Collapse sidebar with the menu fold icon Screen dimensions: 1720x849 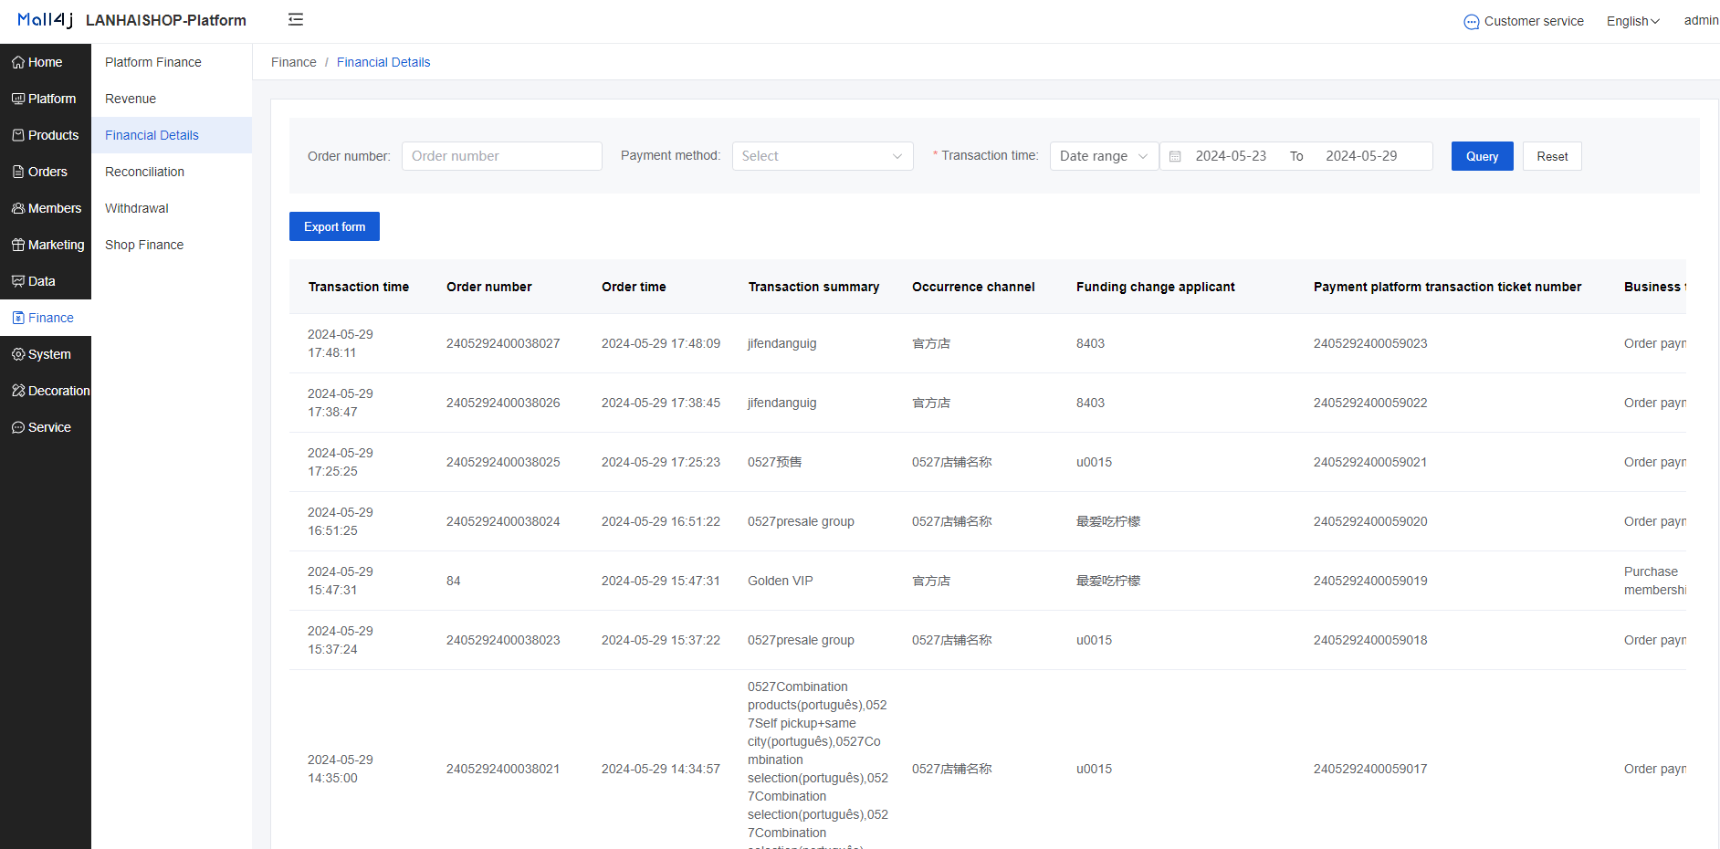pos(296,19)
